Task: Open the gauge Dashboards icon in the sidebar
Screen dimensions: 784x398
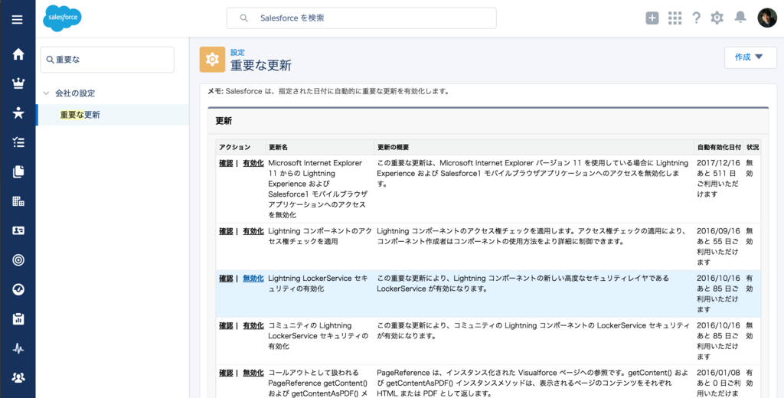Action: pyautogui.click(x=18, y=289)
